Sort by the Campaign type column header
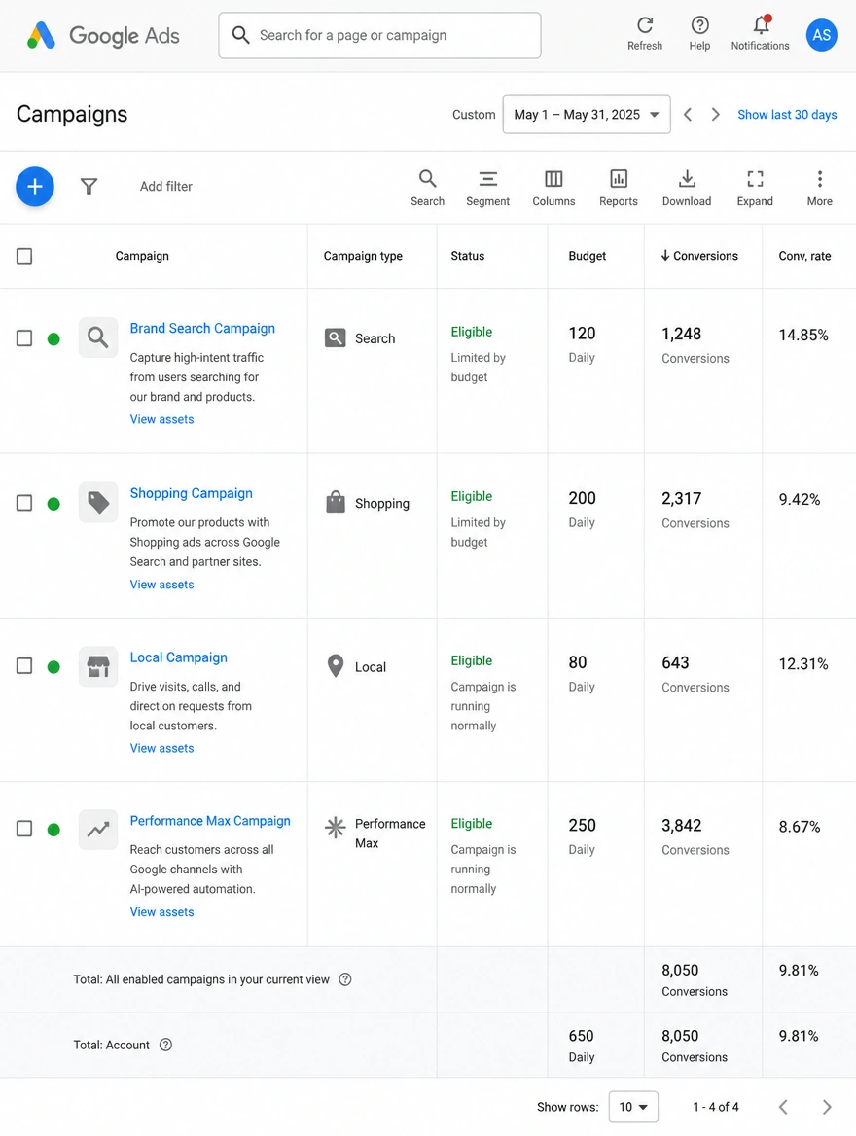856x1136 pixels. point(363,256)
